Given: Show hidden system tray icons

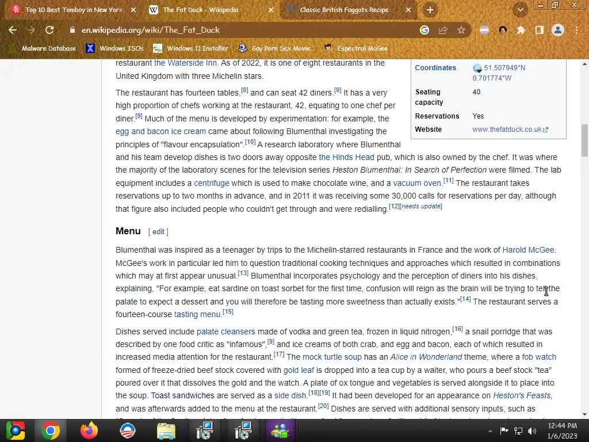Looking at the screenshot, I should [x=490, y=431].
